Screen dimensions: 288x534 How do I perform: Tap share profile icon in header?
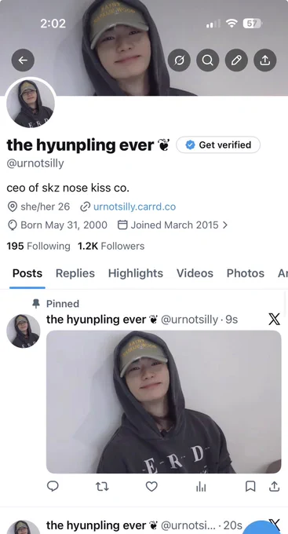pos(265,60)
